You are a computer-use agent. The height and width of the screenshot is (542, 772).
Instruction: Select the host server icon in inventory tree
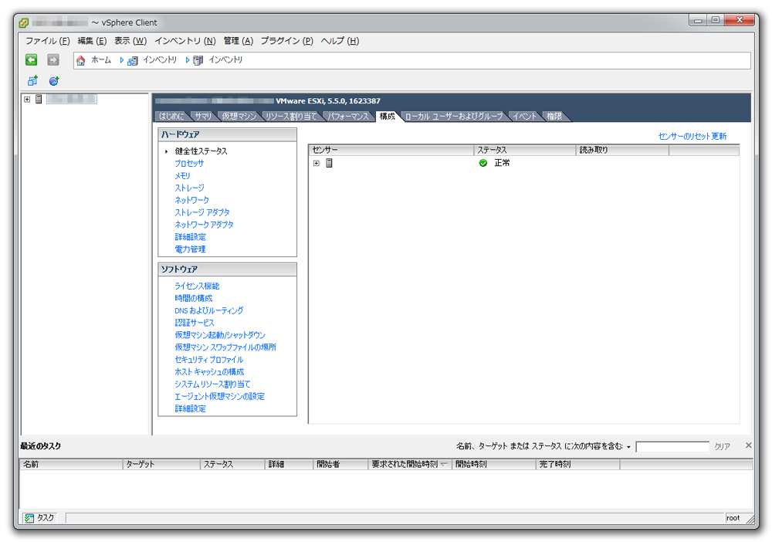click(x=39, y=99)
